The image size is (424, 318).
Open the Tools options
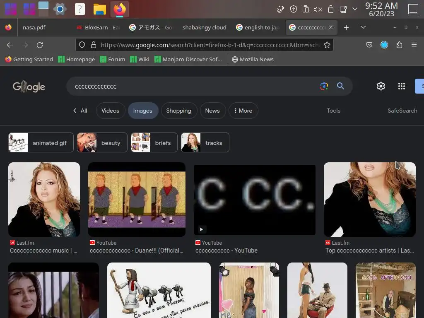(333, 111)
